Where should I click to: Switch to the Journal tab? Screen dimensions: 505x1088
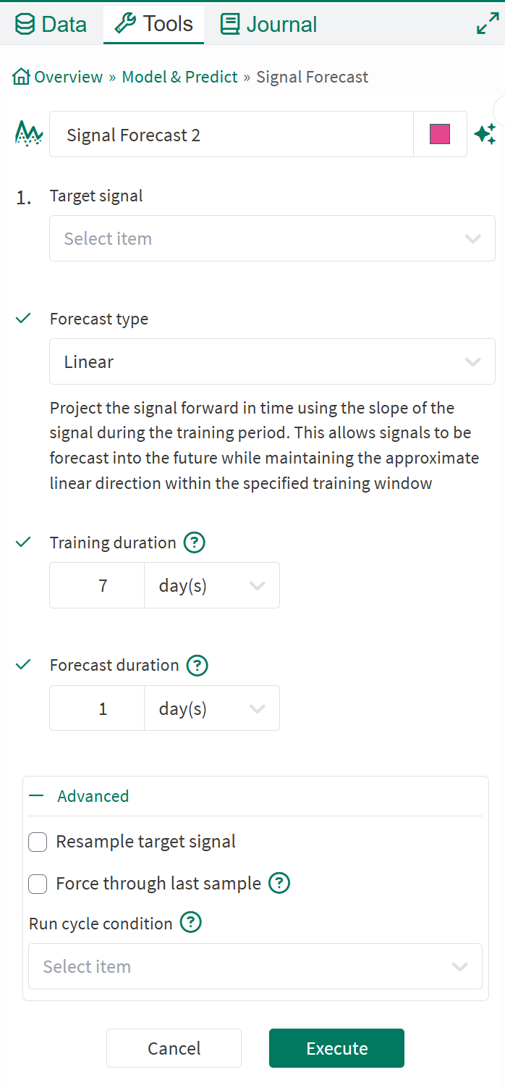point(269,24)
